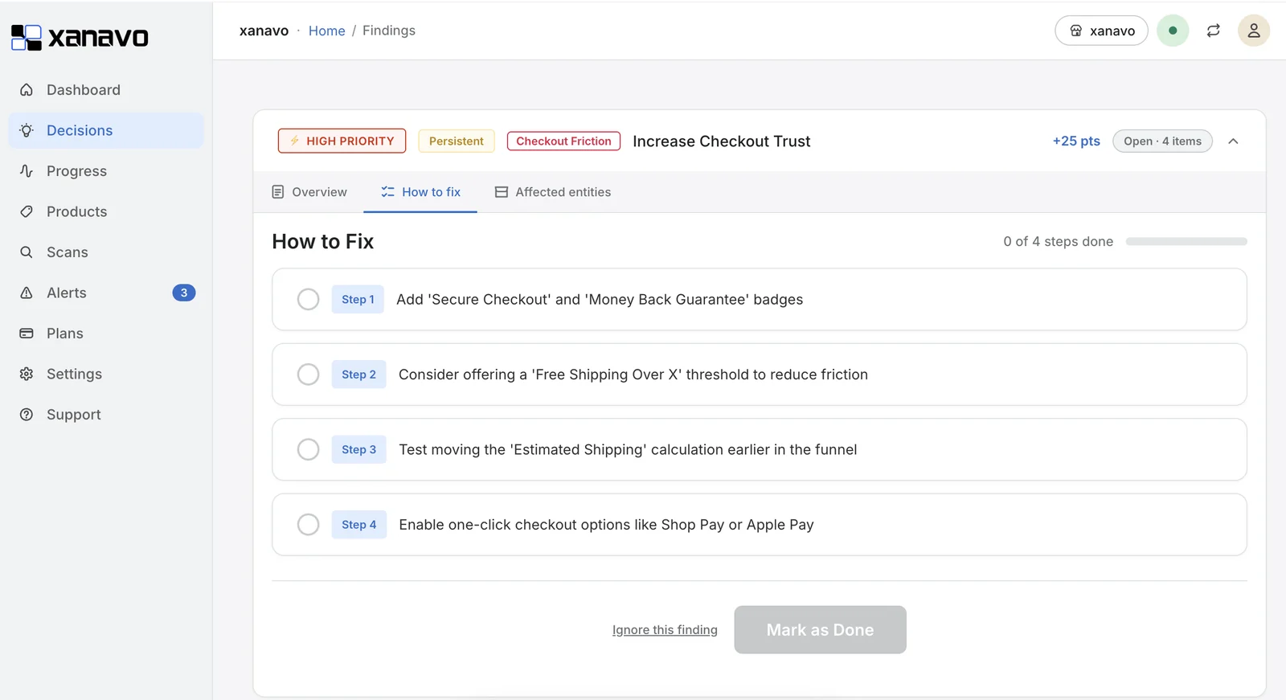This screenshot has width=1286, height=700.
Task: Click the Mark as Done button
Action: [x=820, y=630]
